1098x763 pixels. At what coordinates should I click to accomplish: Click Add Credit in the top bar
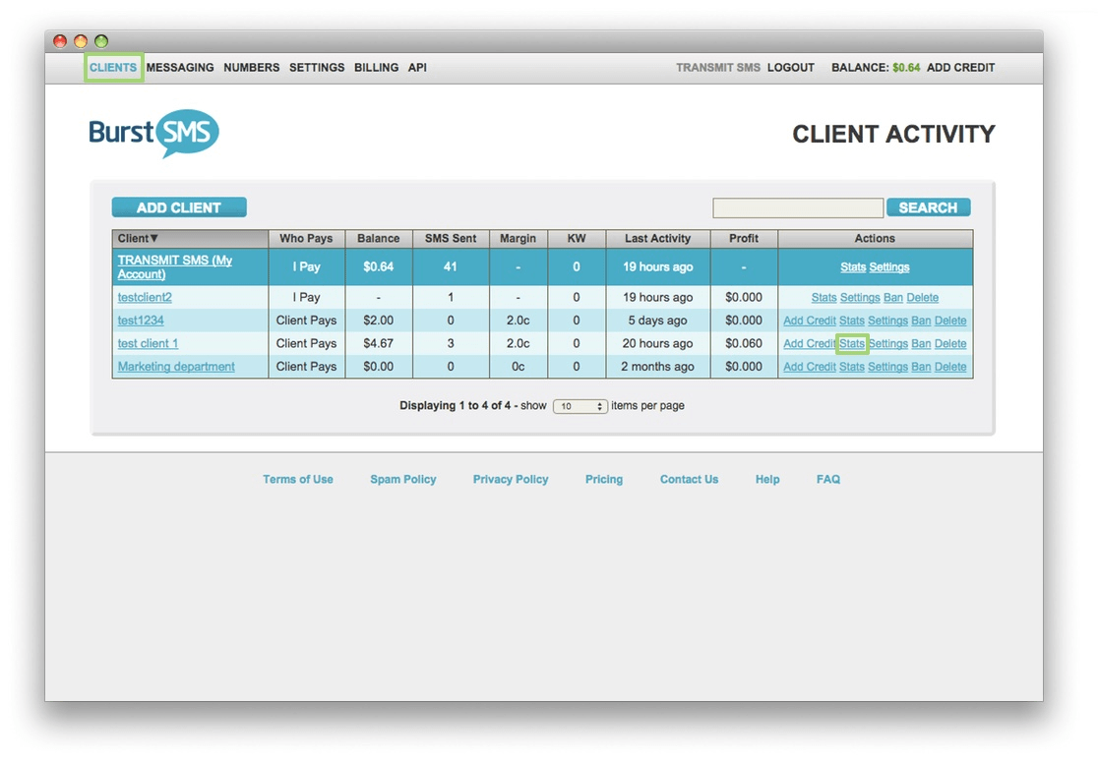coord(960,67)
